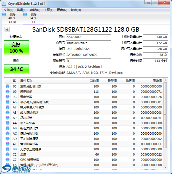Select the CRC 错误计数 attribute row
This screenshot has width=172, height=174.
point(84,160)
